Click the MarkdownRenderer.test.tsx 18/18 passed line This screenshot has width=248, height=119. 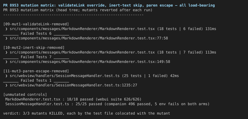tap(73, 99)
